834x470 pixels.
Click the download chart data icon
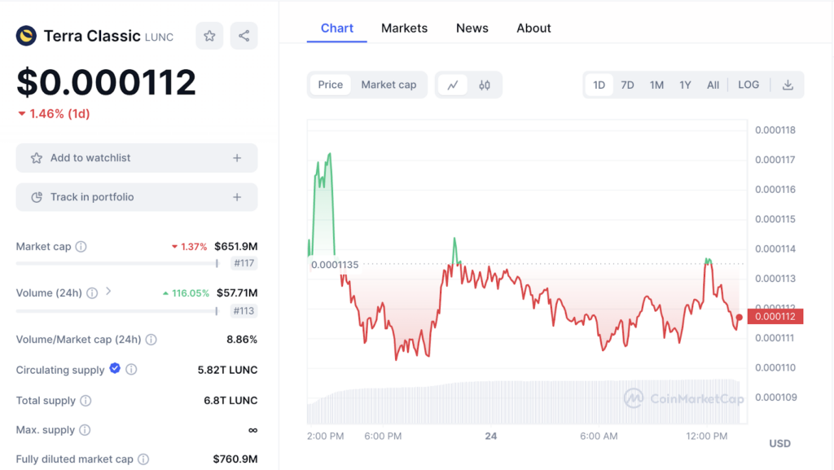click(x=788, y=85)
